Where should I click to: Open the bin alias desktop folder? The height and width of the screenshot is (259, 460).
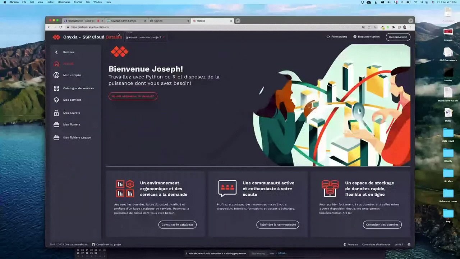(x=448, y=175)
